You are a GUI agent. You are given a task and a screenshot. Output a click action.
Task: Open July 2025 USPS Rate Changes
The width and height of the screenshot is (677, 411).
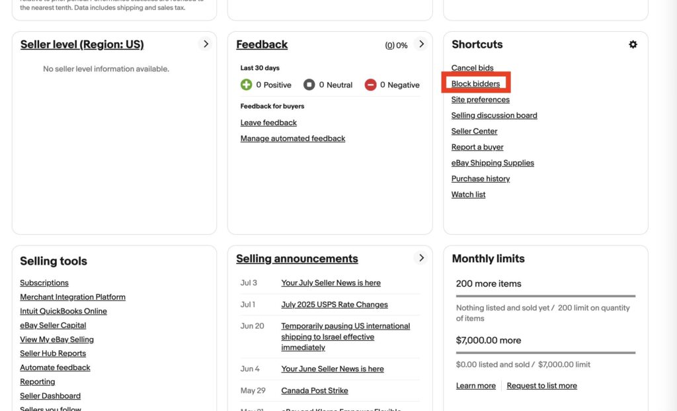335,304
